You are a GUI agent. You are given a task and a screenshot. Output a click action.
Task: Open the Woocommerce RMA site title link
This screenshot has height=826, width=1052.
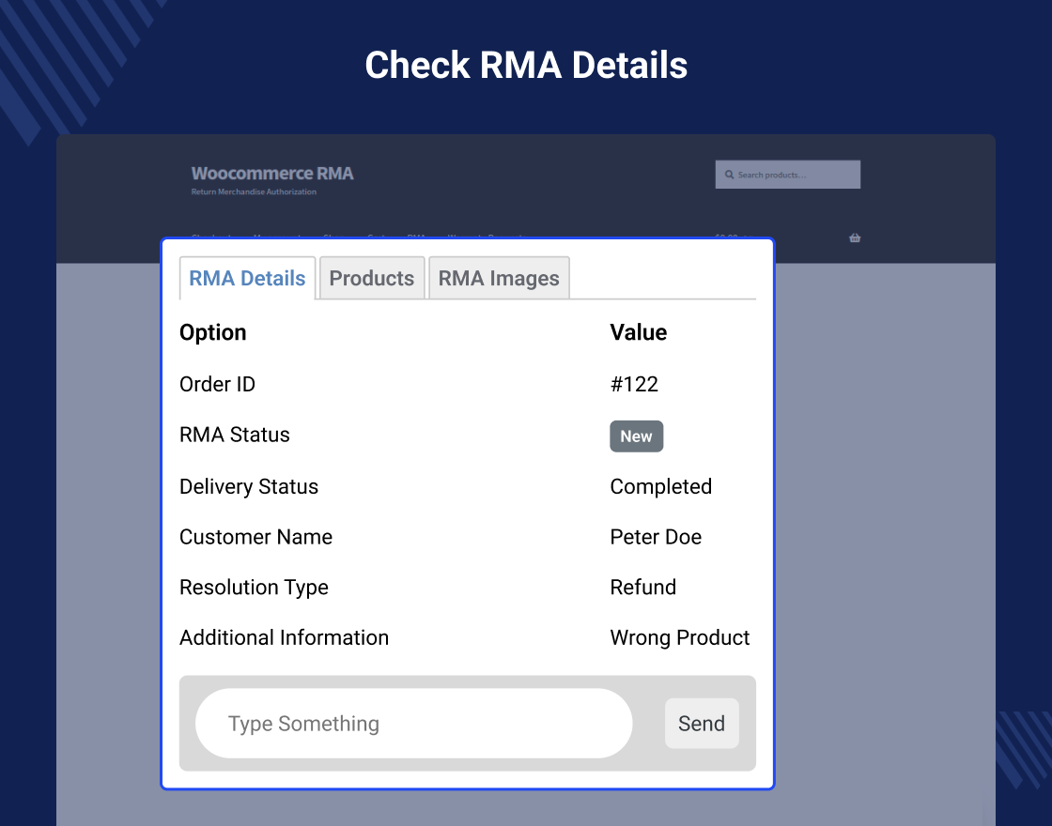[x=272, y=173]
